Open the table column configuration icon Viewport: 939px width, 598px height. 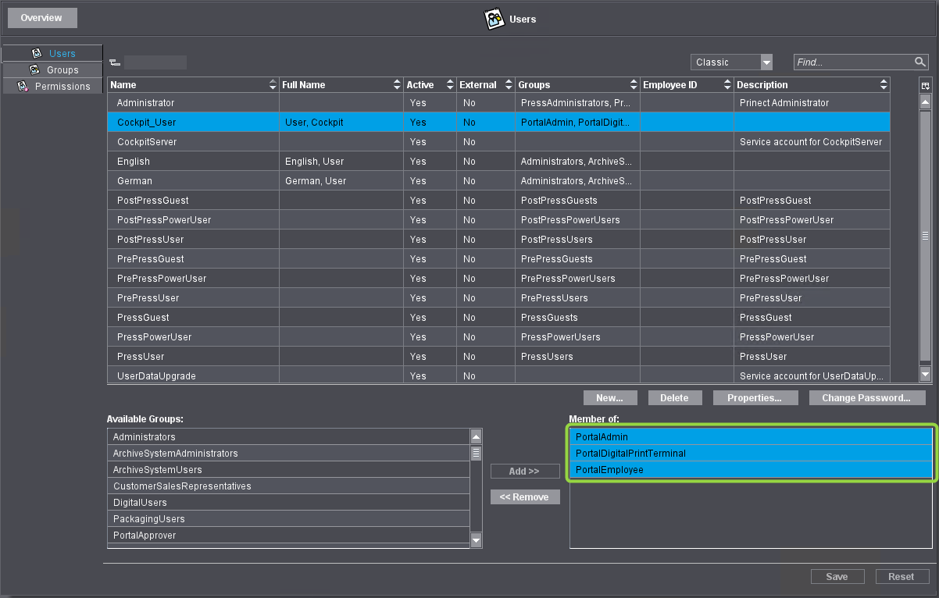coord(926,85)
